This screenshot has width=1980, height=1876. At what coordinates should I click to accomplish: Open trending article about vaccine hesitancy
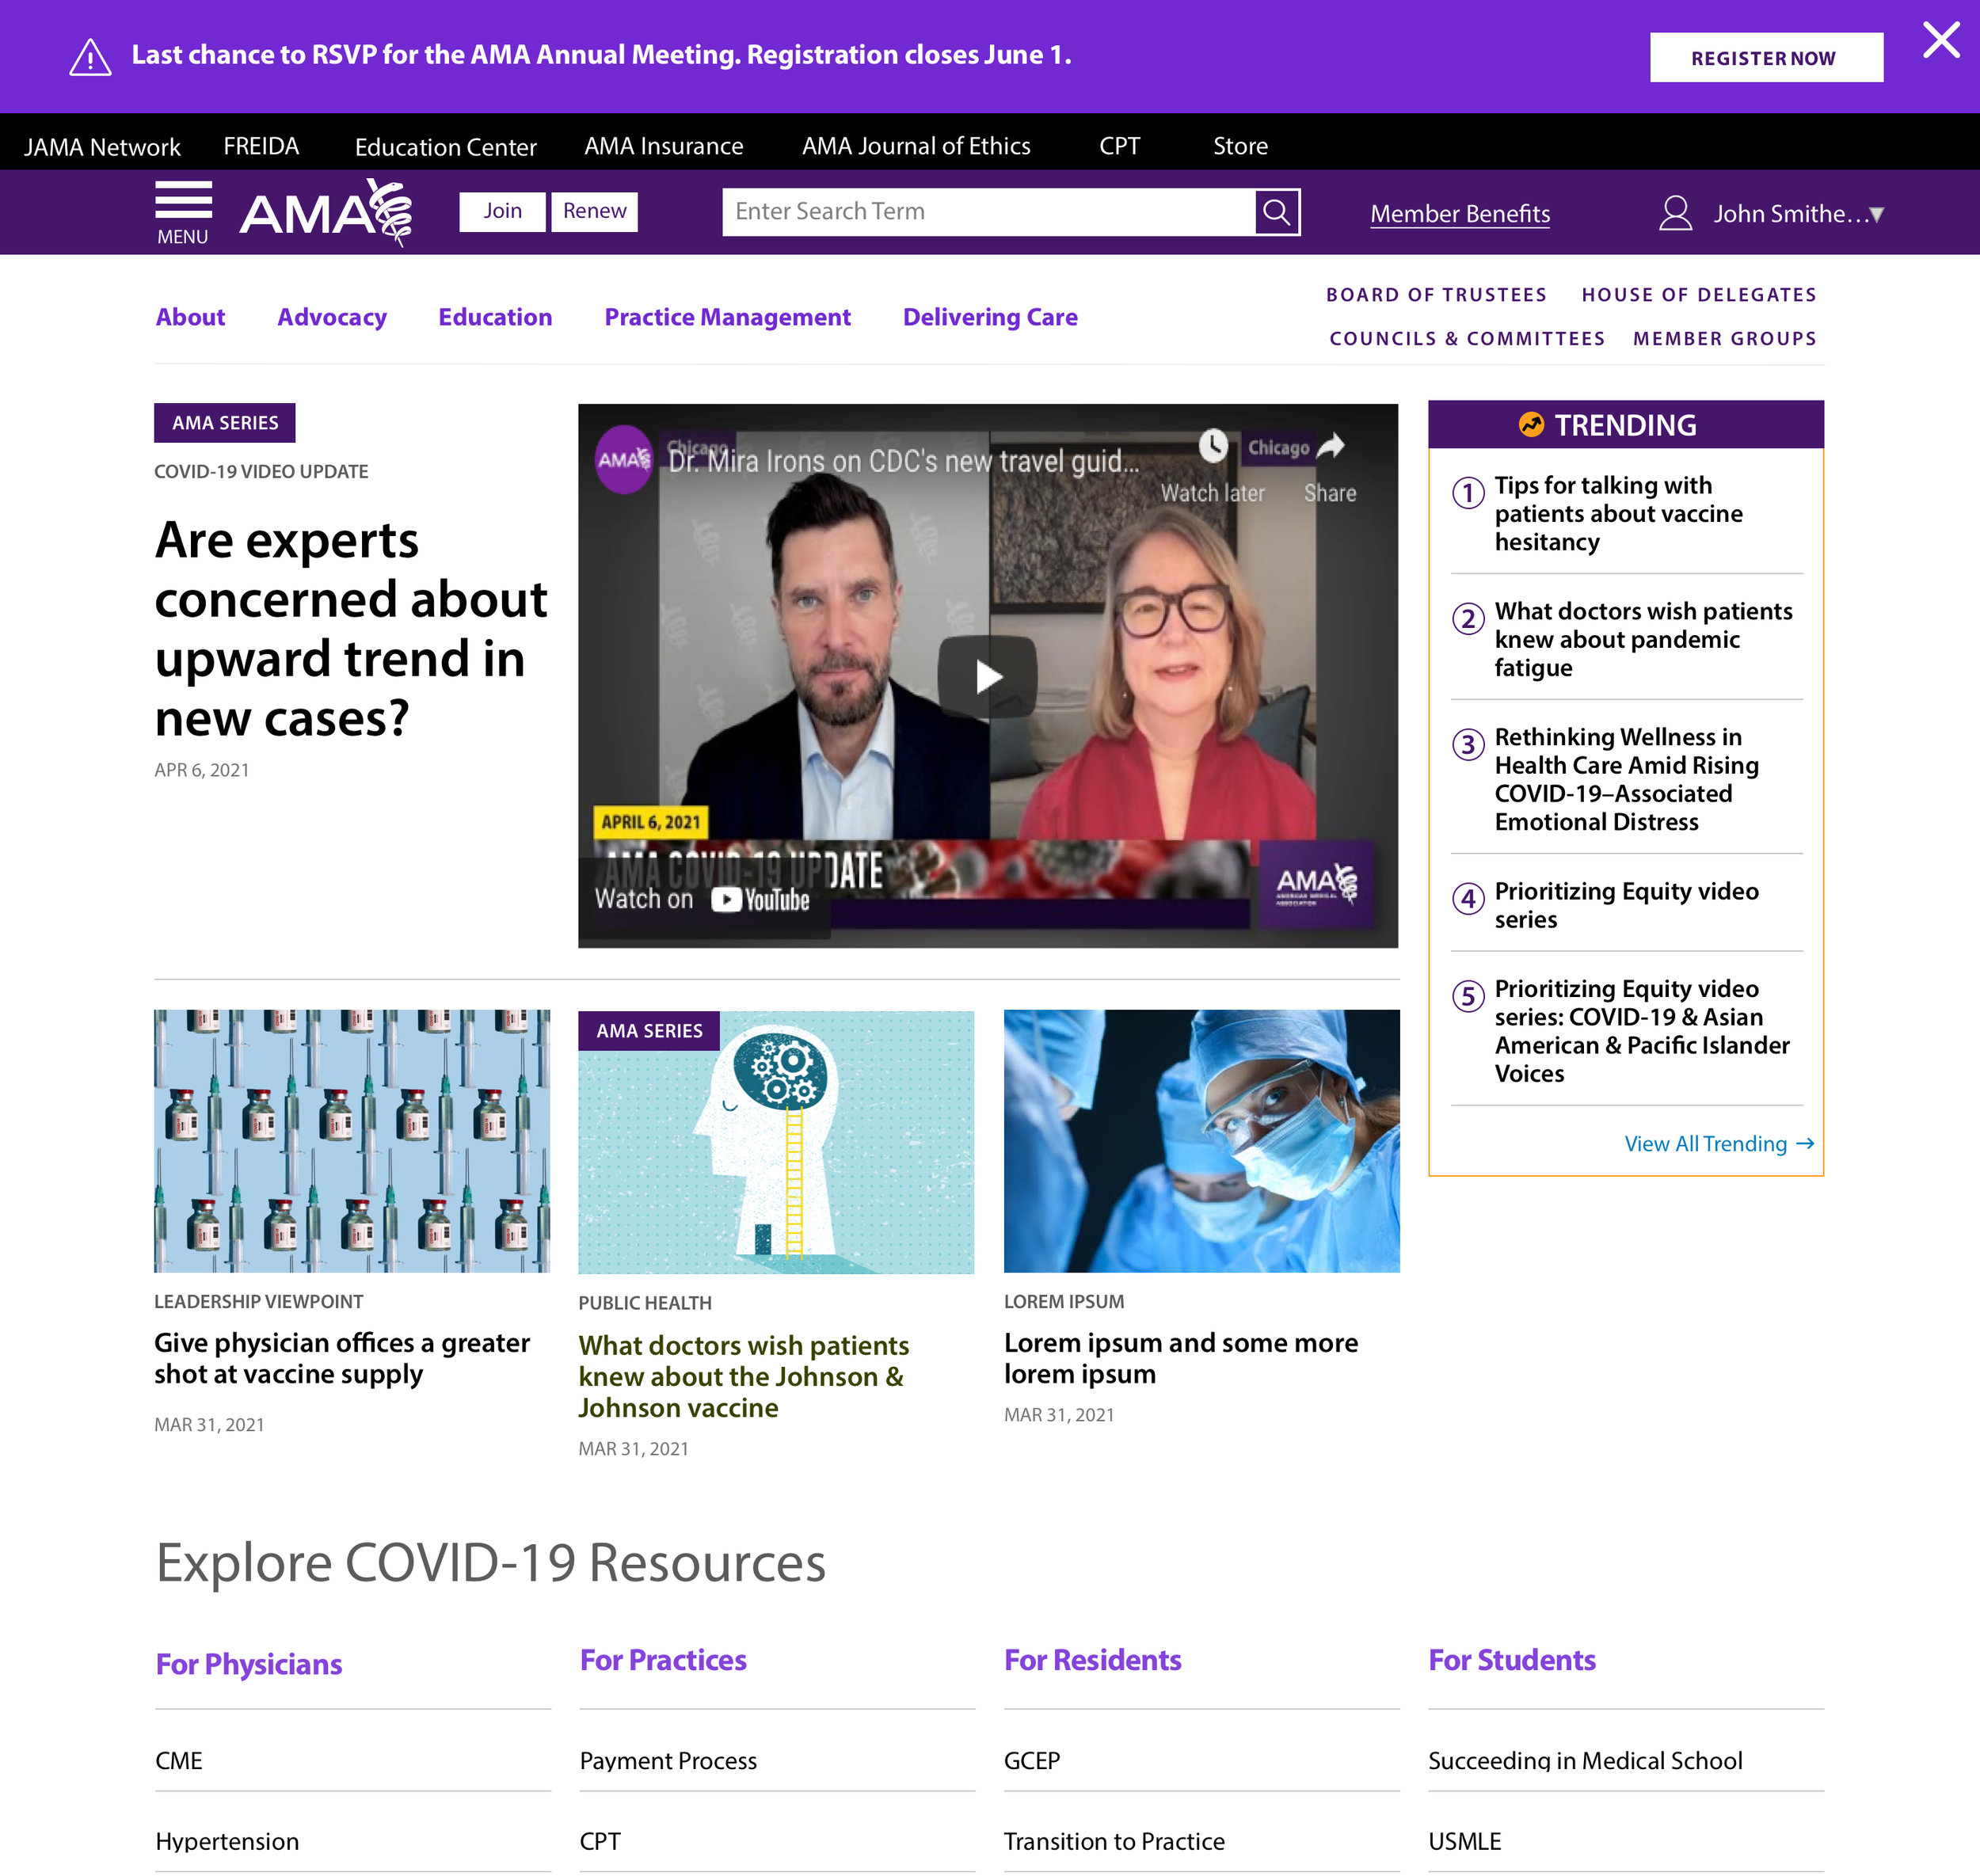click(1618, 514)
